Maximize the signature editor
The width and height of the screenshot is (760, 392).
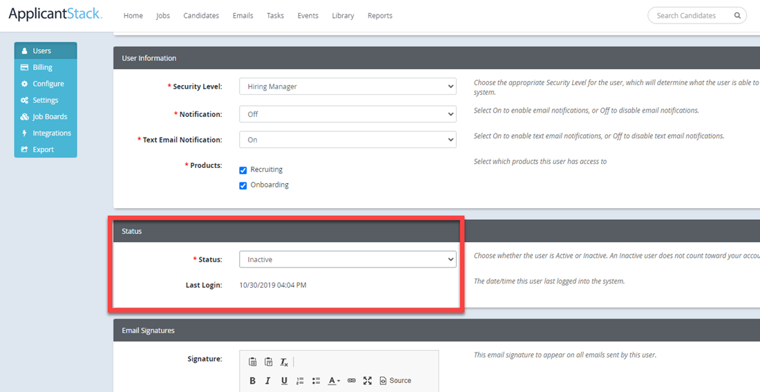pyautogui.click(x=368, y=381)
